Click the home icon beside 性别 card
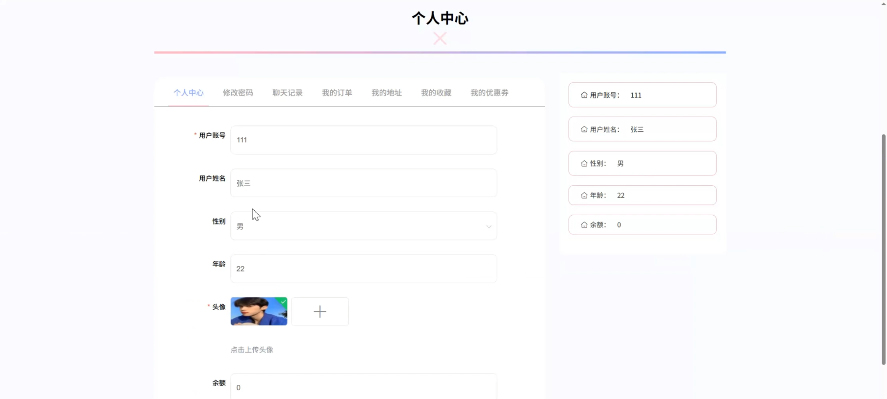This screenshot has width=887, height=399. pyautogui.click(x=584, y=163)
